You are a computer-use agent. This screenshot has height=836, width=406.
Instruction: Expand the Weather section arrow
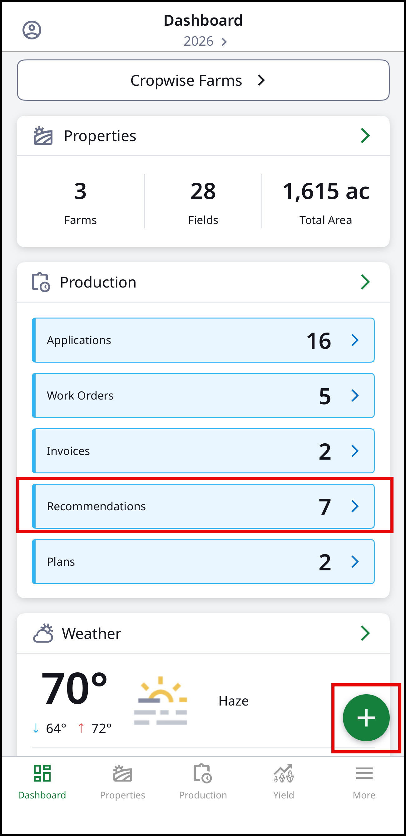[365, 633]
